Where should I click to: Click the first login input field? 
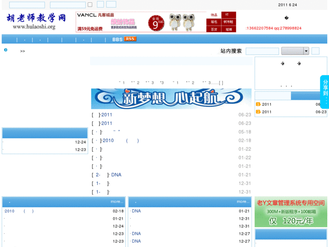tap(27, 5)
